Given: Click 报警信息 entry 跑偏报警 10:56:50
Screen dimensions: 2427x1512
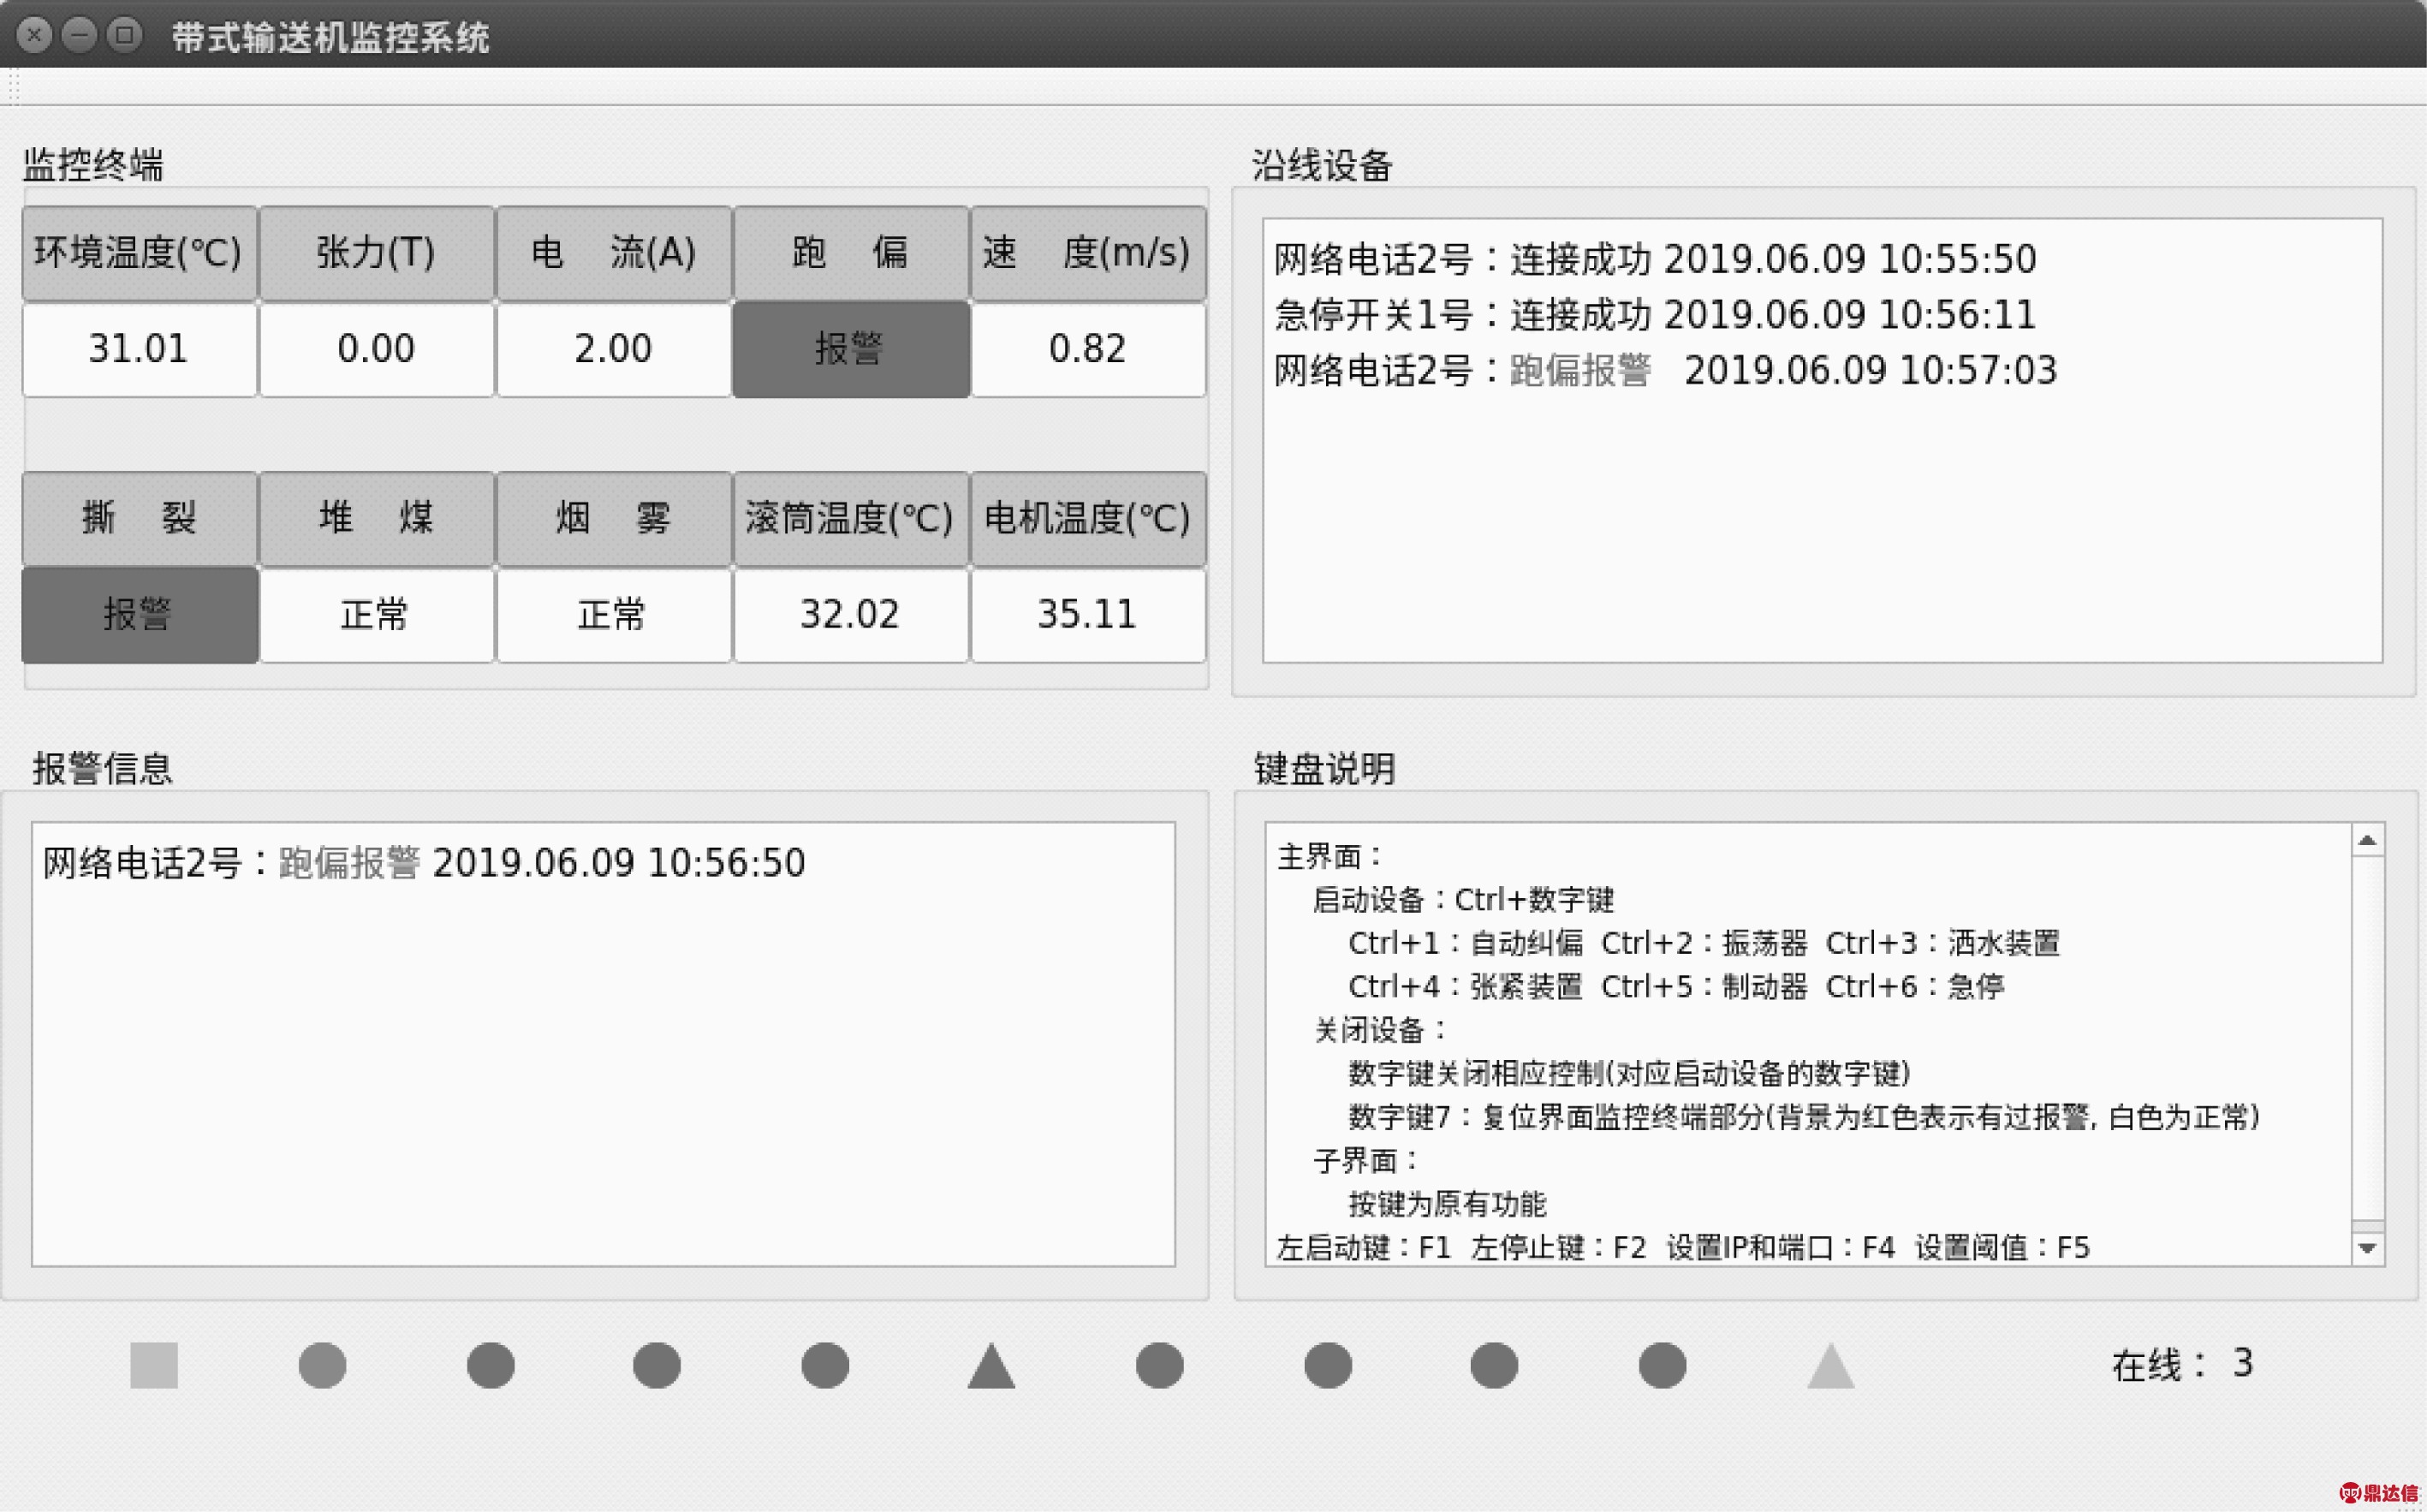Looking at the screenshot, I should click(x=424, y=863).
